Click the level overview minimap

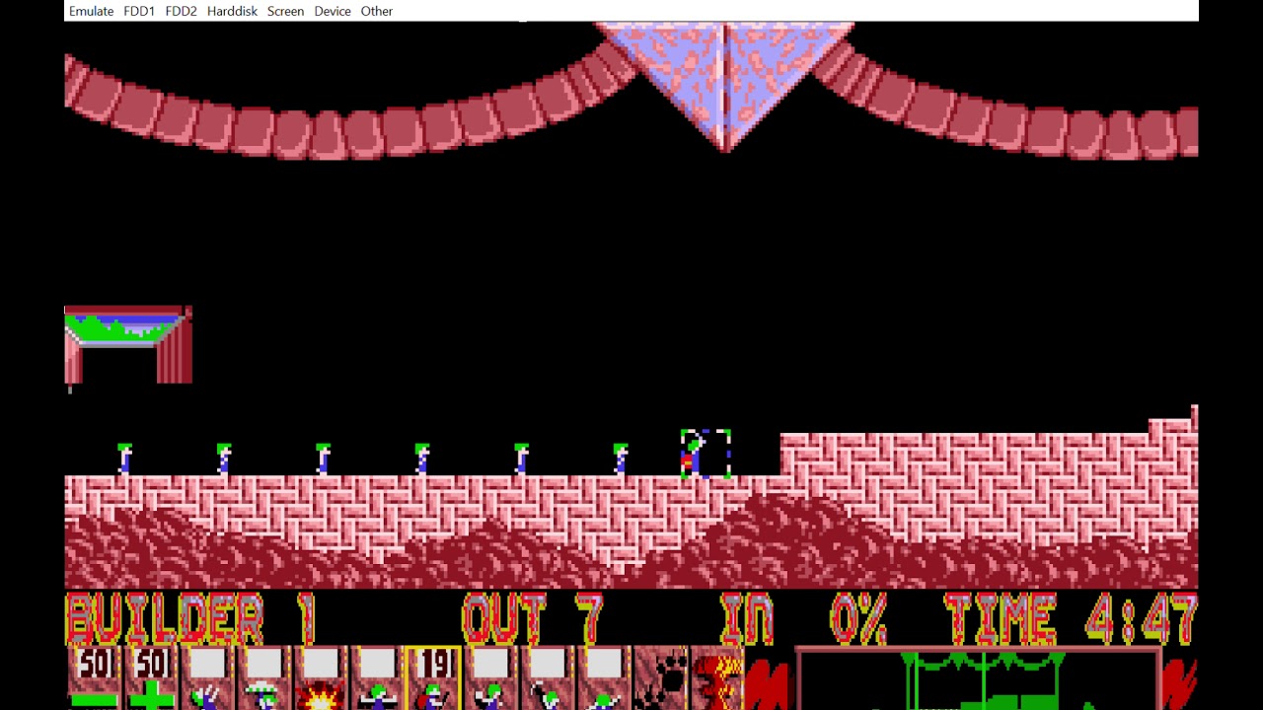(978, 679)
